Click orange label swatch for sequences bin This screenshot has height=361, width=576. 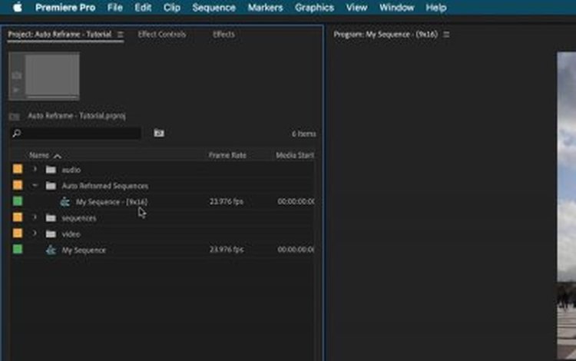[x=17, y=217]
